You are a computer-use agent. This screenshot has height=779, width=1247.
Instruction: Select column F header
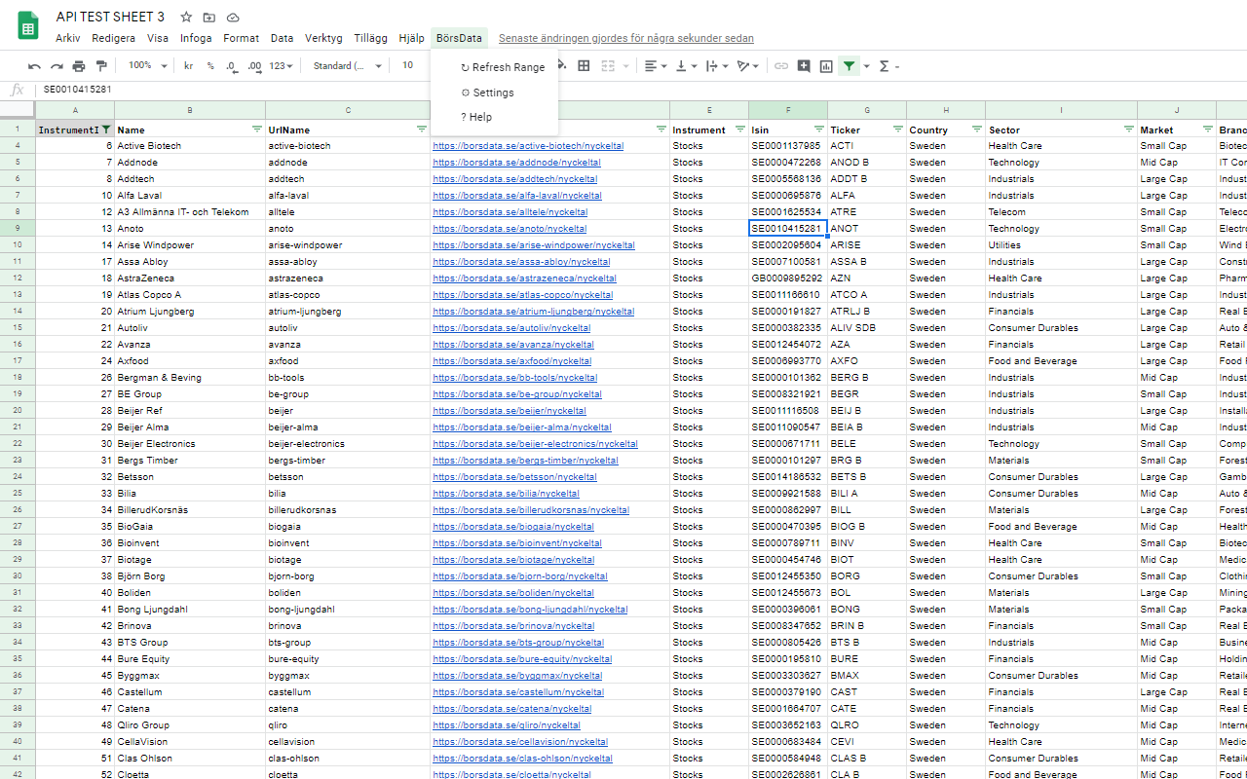coord(788,110)
